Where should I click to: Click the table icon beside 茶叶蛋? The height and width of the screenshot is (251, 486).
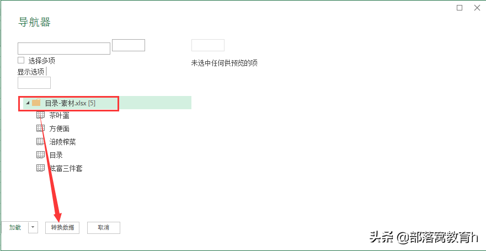(41, 115)
